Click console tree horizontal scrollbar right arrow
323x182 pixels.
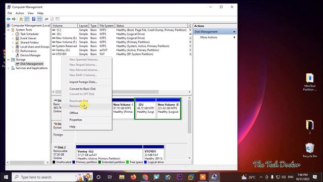click(47, 162)
